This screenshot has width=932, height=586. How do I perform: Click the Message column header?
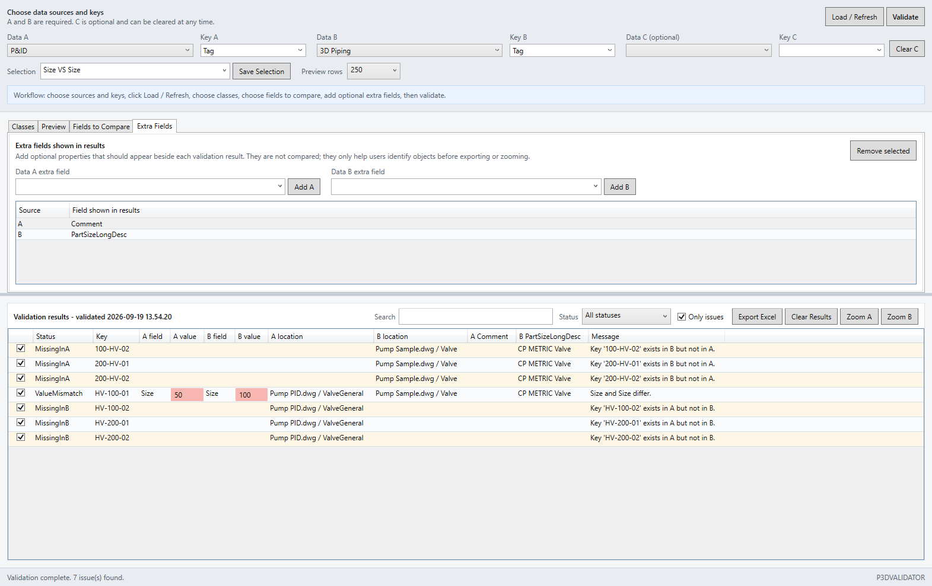point(656,336)
